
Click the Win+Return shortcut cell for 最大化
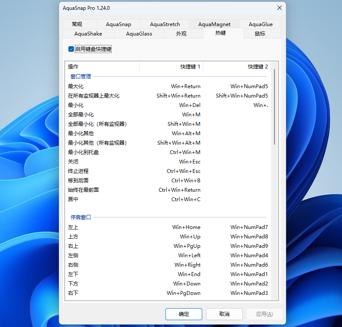(186, 86)
